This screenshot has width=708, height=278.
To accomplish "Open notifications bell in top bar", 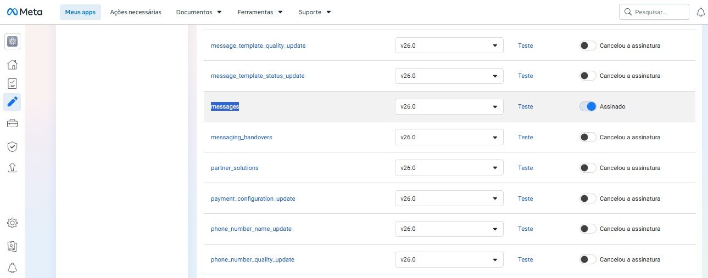I will (x=700, y=12).
